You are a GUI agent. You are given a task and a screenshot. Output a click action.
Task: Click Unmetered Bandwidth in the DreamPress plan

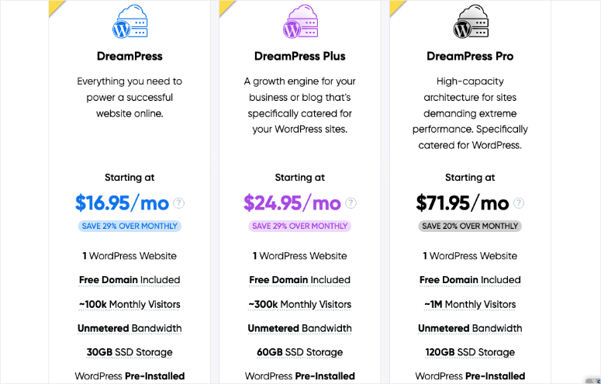[x=130, y=328]
